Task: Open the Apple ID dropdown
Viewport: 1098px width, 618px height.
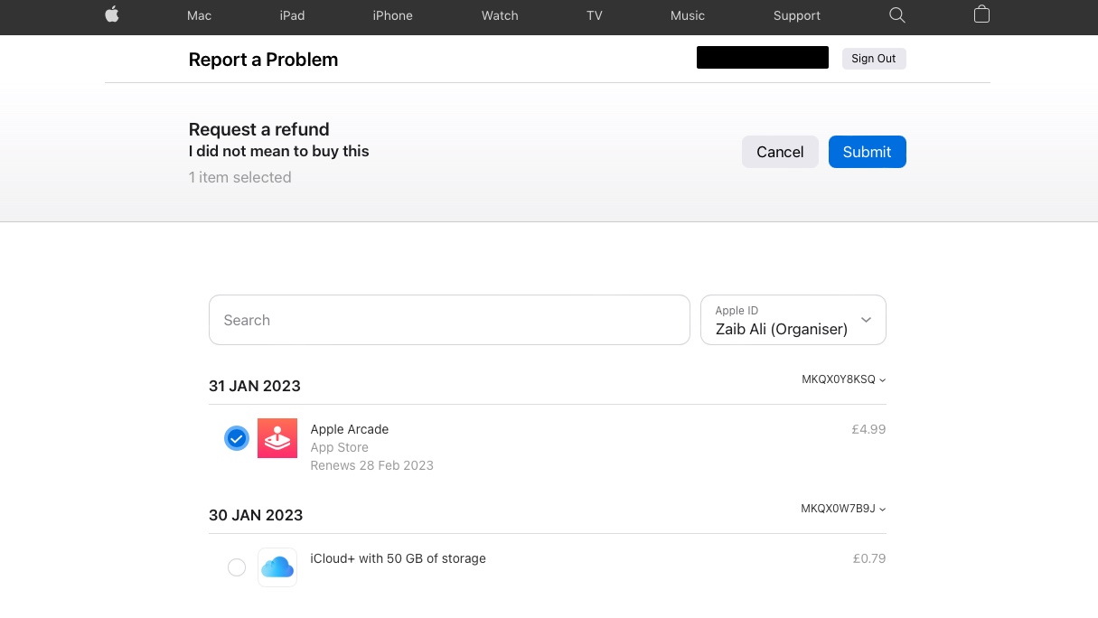Action: click(793, 320)
